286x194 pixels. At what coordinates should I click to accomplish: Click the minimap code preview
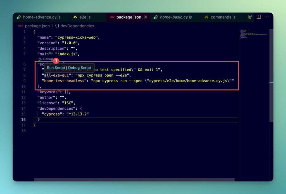pos(254,34)
